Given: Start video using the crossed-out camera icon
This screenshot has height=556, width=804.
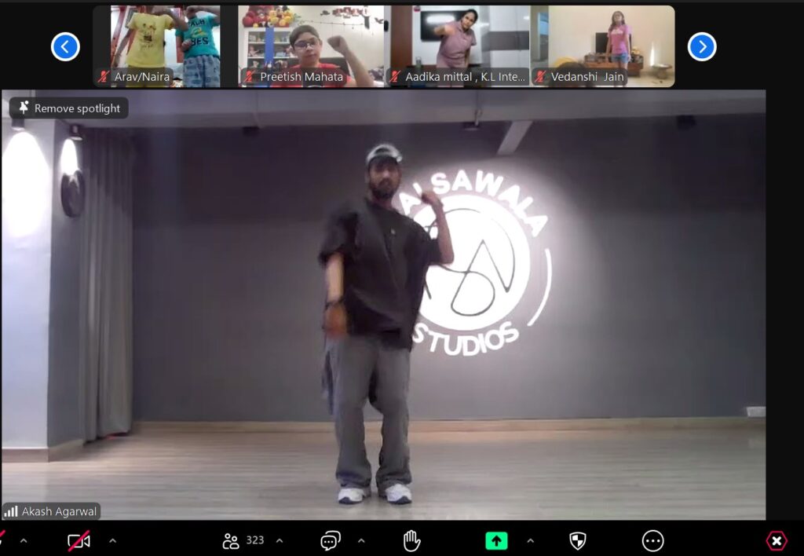Looking at the screenshot, I should (x=79, y=540).
